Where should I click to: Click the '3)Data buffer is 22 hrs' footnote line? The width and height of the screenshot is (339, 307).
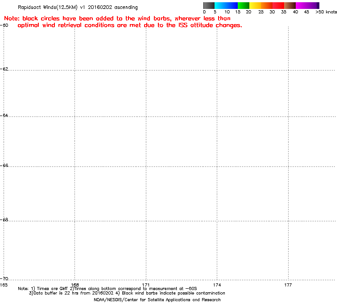coord(127,293)
